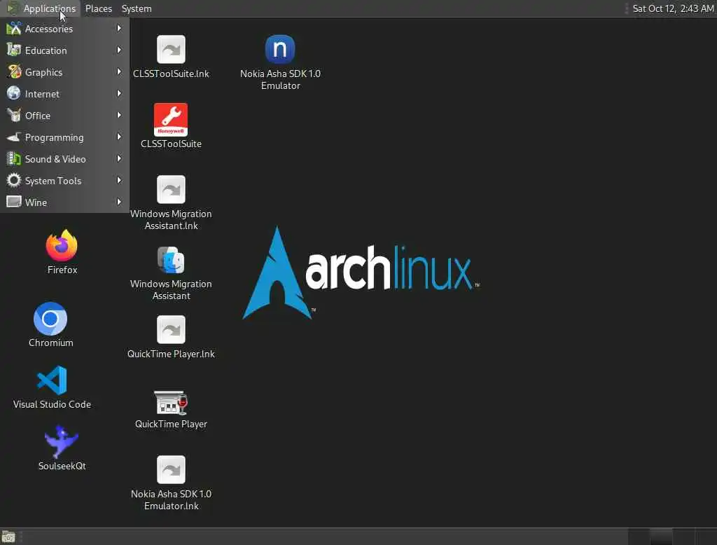Viewport: 717px width, 545px height.
Task: Expand the Accessories submenu arrow
Action: (119, 29)
